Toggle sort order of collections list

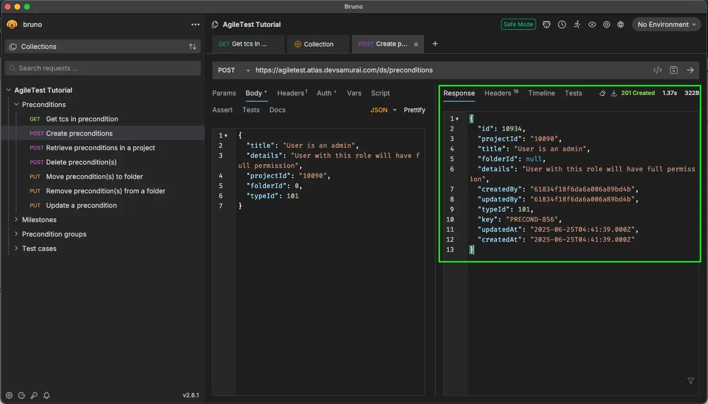[x=192, y=47]
